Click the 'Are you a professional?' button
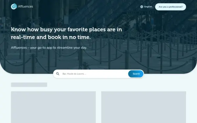The height and width of the screenshot is (123, 197). tap(170, 7)
